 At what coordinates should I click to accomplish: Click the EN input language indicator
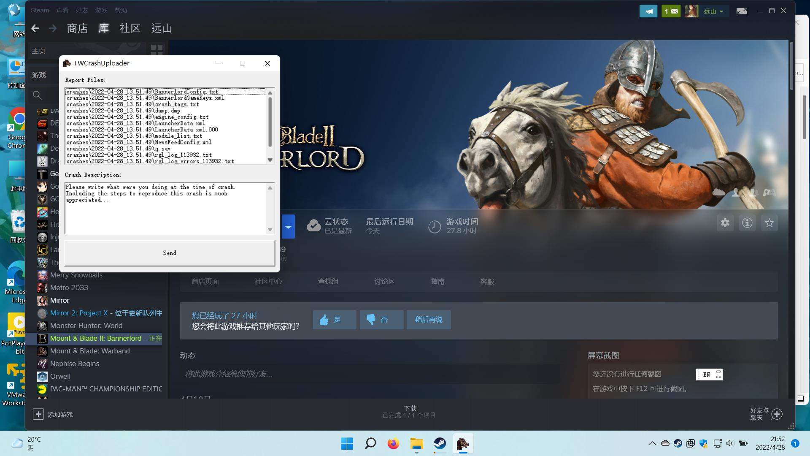point(707,375)
